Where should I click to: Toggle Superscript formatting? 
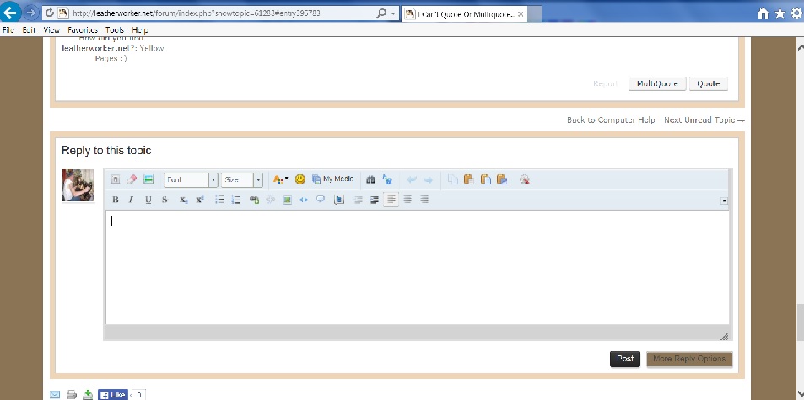[199, 200]
